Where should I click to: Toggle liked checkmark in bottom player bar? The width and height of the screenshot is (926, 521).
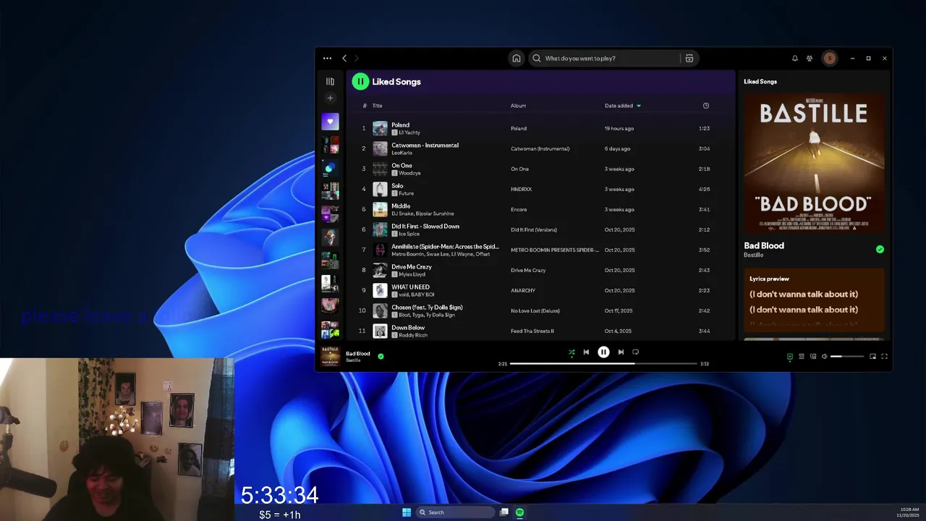click(x=381, y=356)
